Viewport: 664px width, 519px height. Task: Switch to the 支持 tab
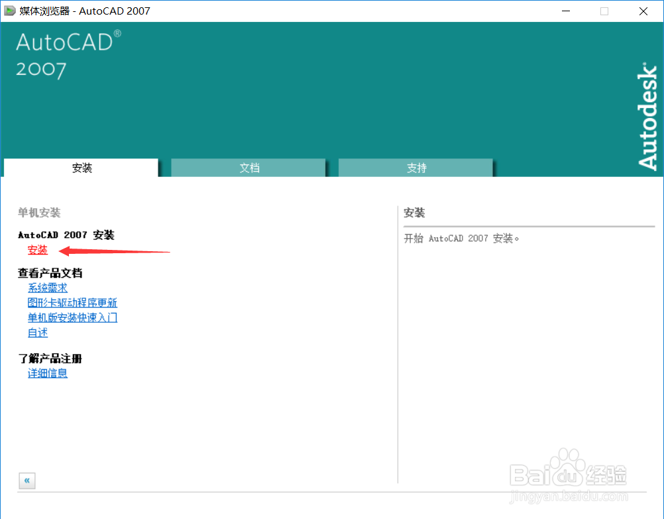[416, 168]
